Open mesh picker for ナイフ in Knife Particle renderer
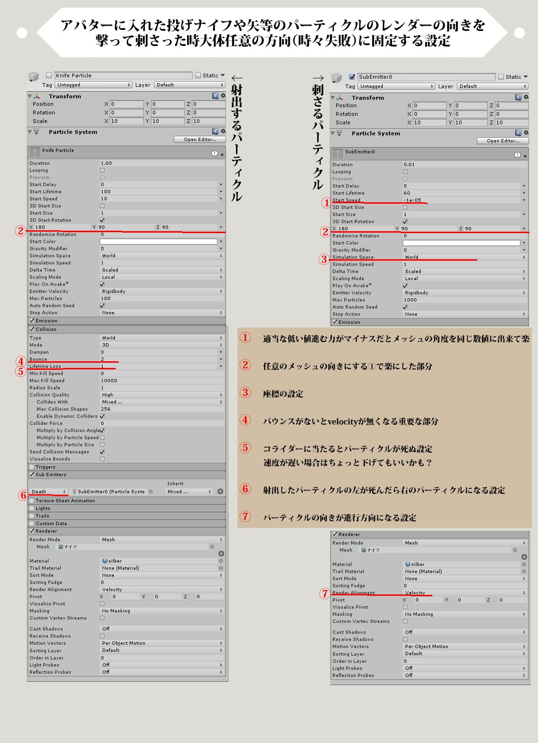This screenshot has width=538, height=743. pos(212,546)
